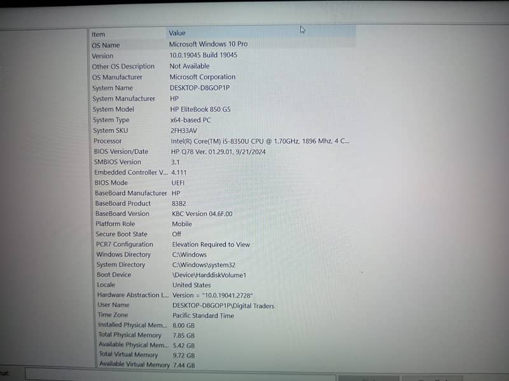Viewport: 509px width, 381px height.
Task: Select the BaseBoard Product row label
Action: [x=123, y=203]
